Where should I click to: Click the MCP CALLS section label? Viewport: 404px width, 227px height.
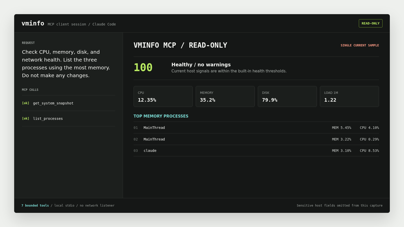(x=30, y=90)
